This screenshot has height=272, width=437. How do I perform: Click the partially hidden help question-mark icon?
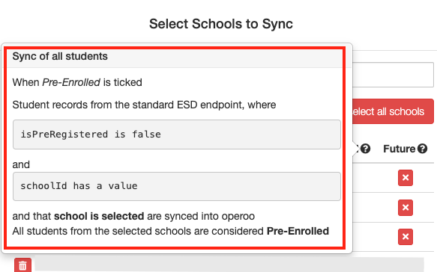tap(365, 149)
